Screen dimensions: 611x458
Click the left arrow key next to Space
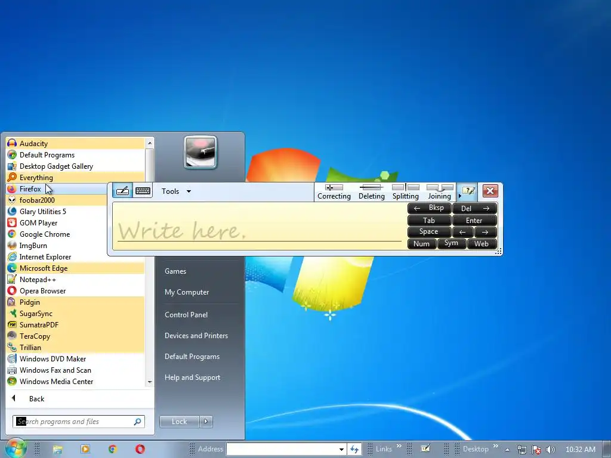click(x=462, y=232)
